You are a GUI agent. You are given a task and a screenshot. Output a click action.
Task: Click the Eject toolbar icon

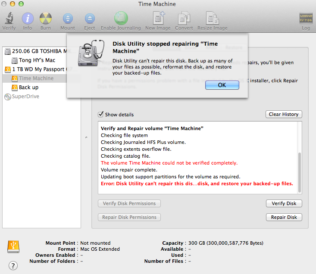(90, 19)
